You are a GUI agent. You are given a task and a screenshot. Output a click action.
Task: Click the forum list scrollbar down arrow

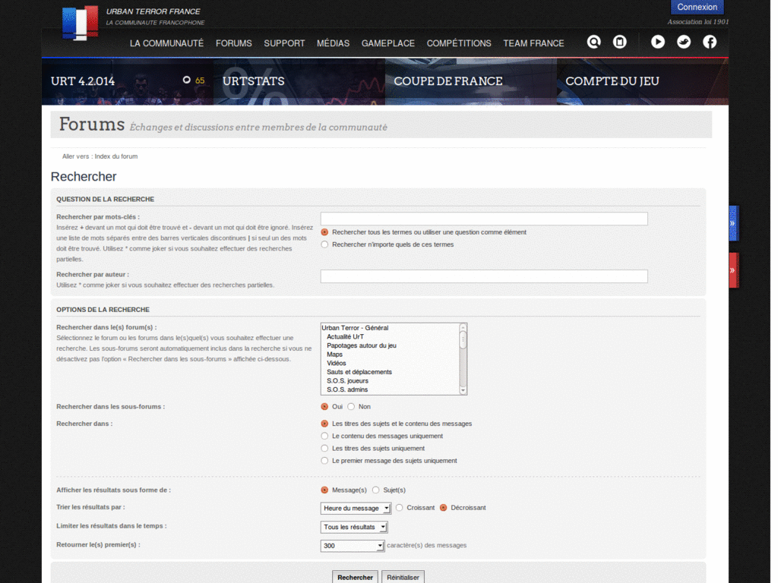[x=463, y=390]
